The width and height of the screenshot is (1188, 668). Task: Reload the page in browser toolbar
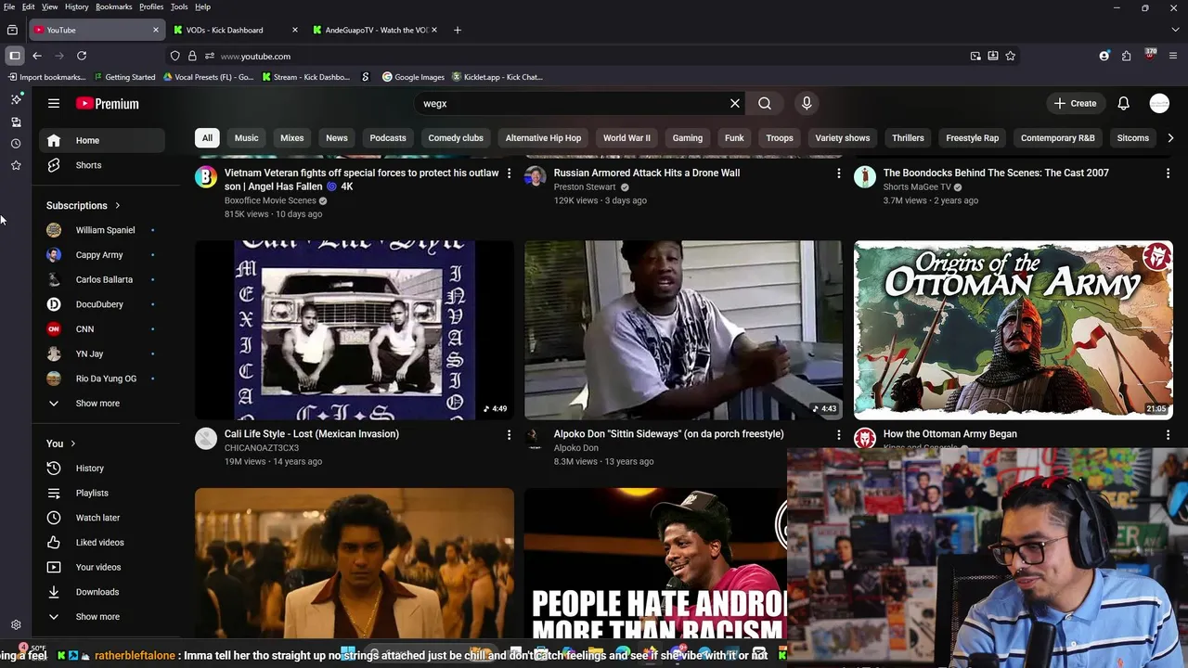pyautogui.click(x=82, y=56)
